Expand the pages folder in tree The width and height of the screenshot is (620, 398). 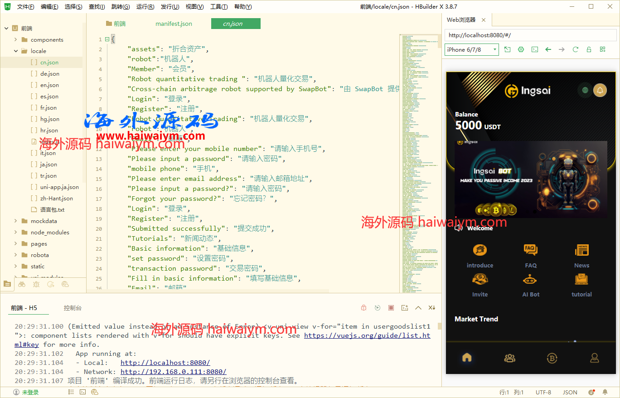[x=16, y=244]
